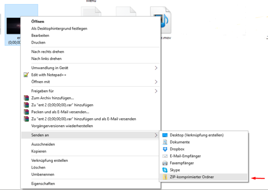This screenshot has width=268, height=190.
Task: Expand the arrow beside Umwandlung in Gerät
Action: coord(156,68)
